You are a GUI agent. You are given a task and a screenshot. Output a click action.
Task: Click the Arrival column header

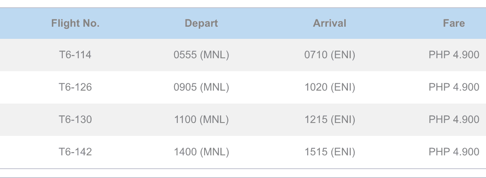pos(330,23)
